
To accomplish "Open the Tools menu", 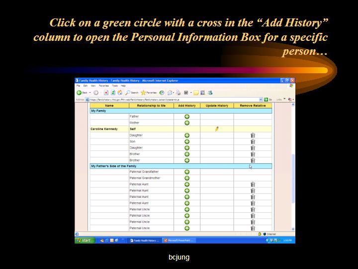I will (115, 86).
